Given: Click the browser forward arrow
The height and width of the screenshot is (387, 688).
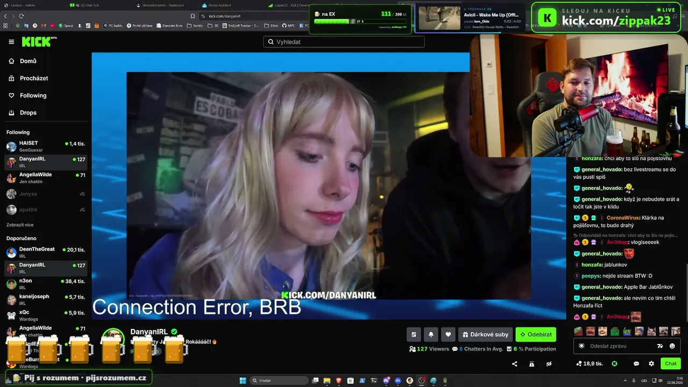Looking at the screenshot, I should [x=13, y=16].
